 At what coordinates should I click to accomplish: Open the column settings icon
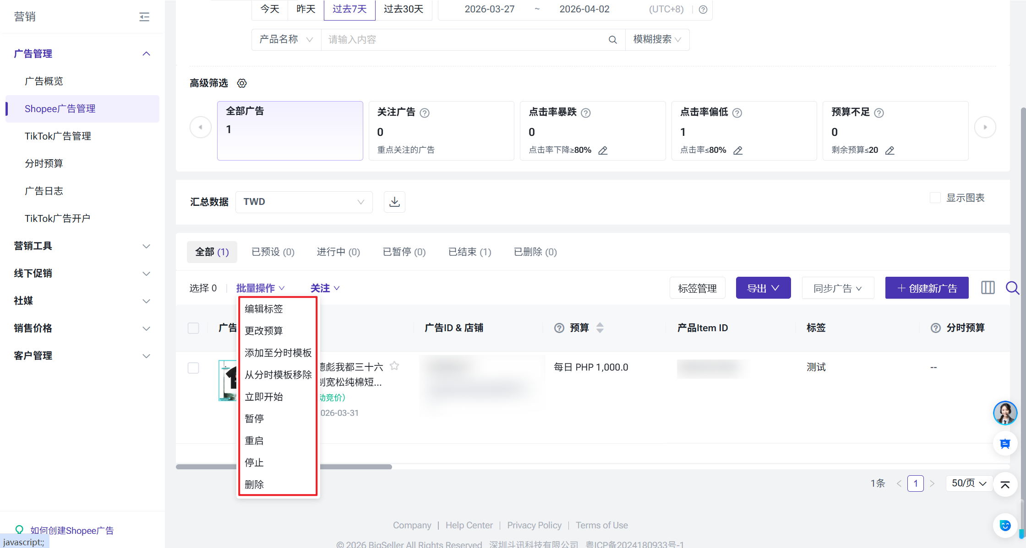988,288
